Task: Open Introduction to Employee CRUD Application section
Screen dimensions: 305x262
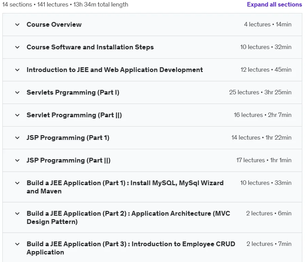Action: click(x=131, y=248)
